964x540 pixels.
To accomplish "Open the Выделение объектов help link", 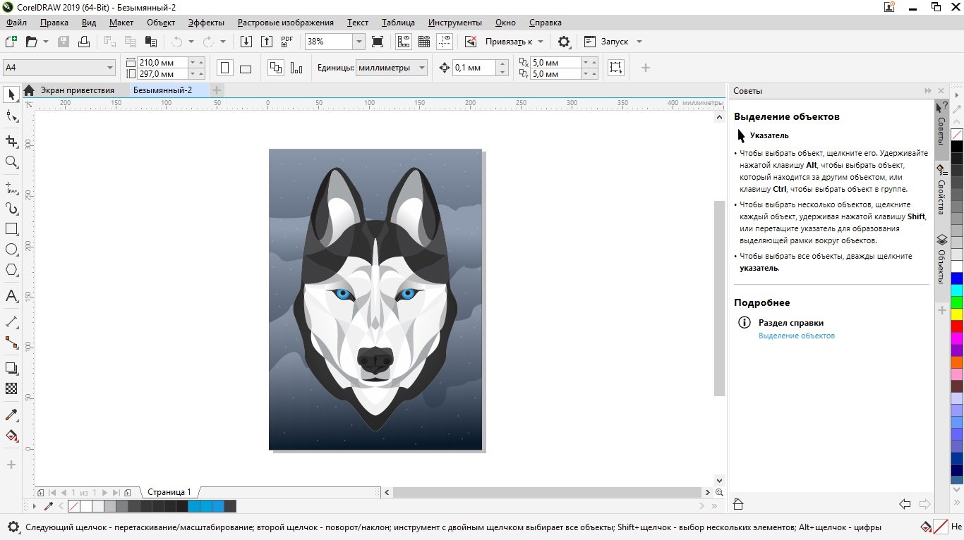I will point(796,336).
